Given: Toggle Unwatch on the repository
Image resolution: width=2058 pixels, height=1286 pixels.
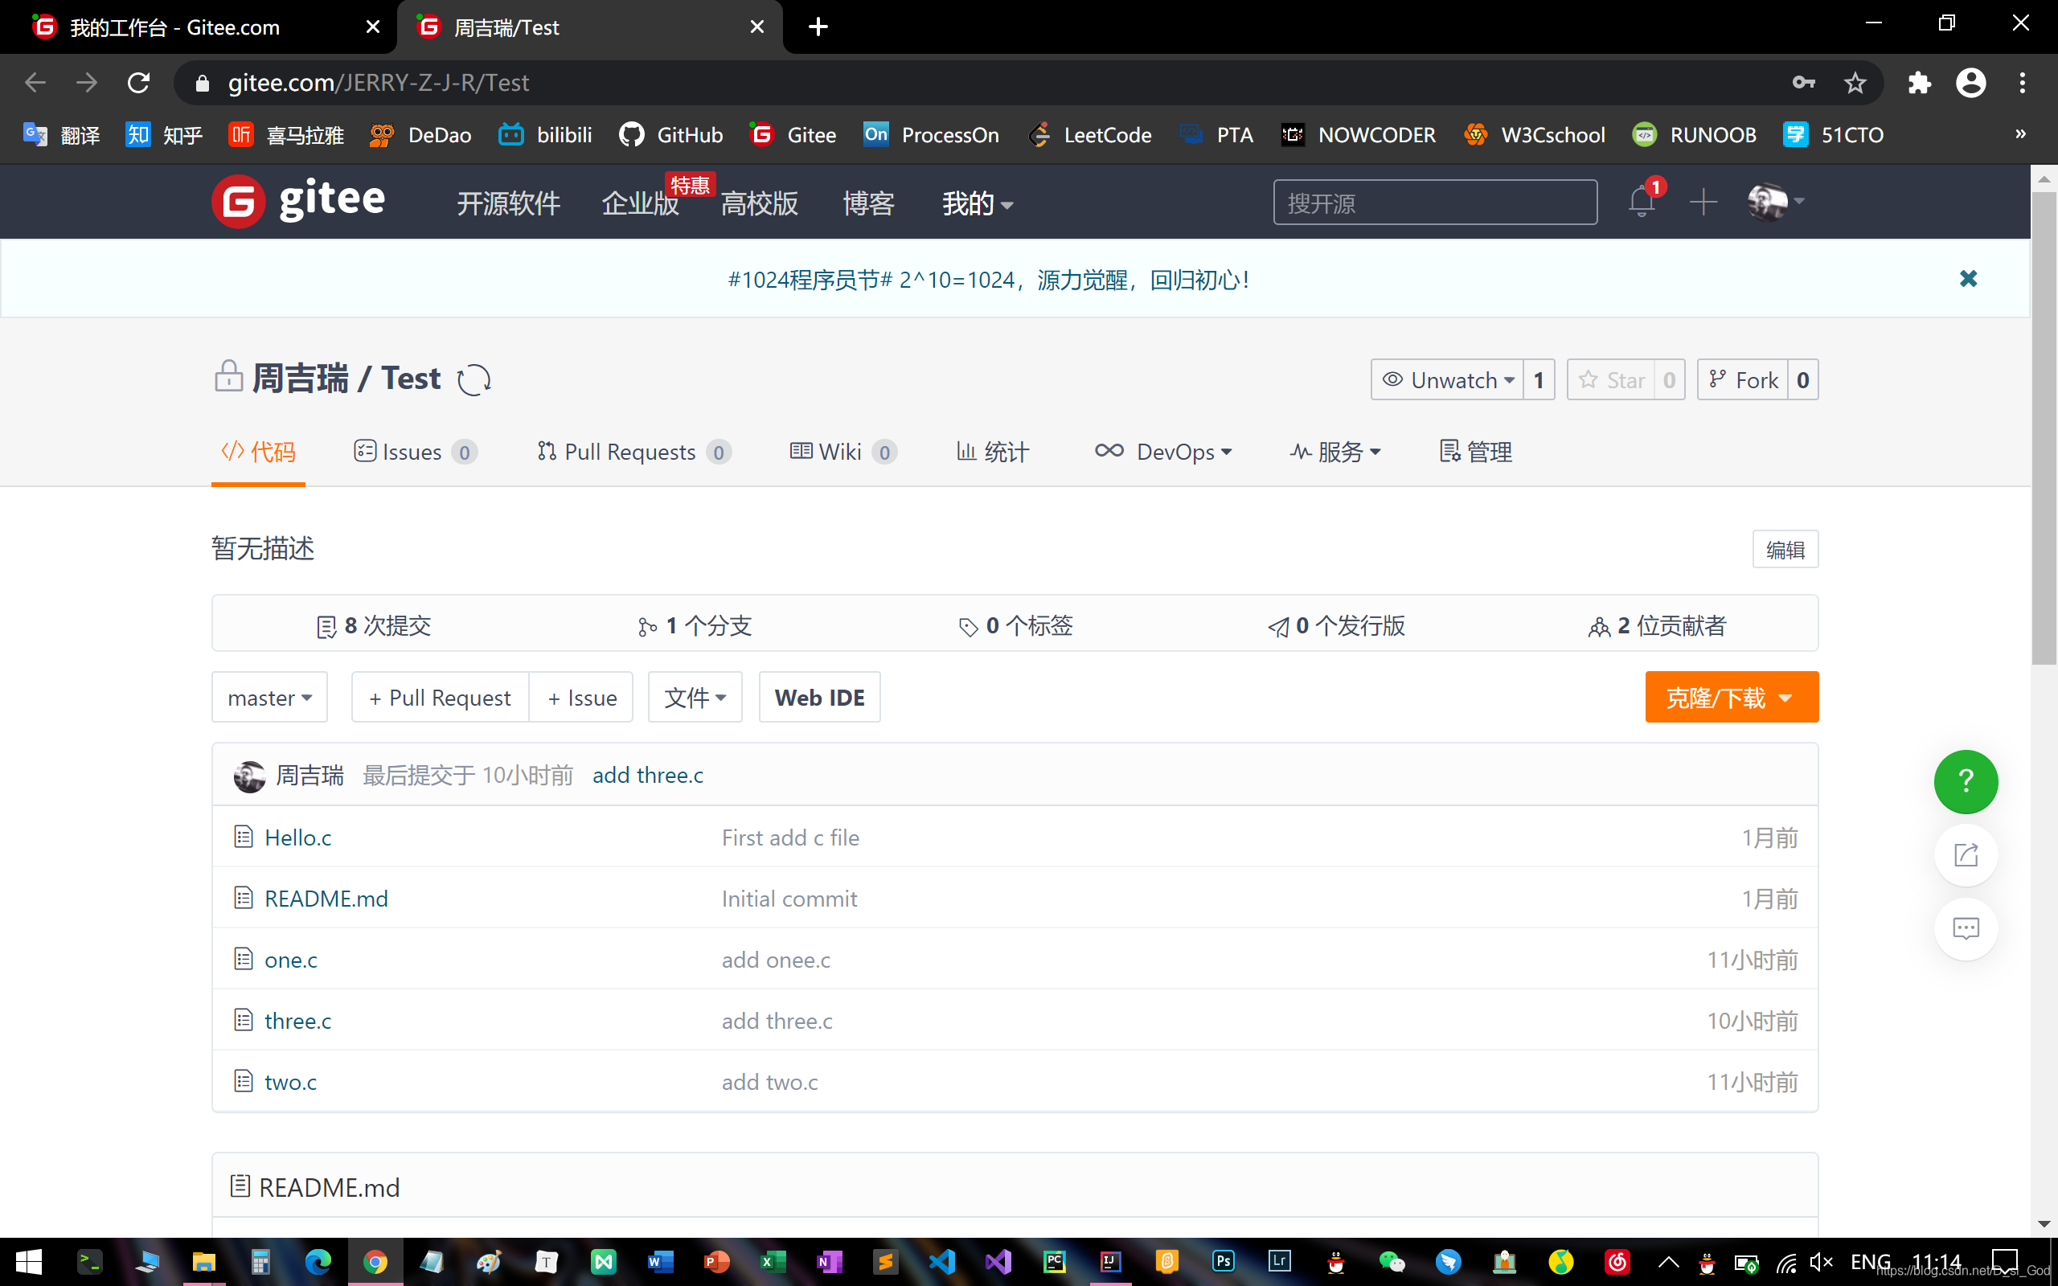Looking at the screenshot, I should (1447, 379).
